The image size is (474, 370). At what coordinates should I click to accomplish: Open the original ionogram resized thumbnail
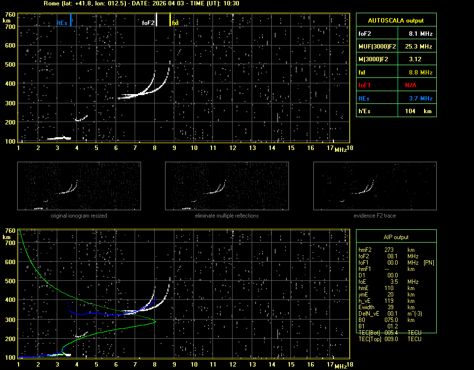(79, 186)
